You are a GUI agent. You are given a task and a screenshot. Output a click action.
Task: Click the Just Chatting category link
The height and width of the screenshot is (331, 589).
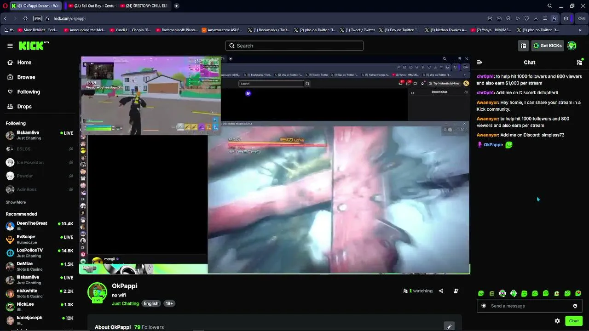click(125, 303)
